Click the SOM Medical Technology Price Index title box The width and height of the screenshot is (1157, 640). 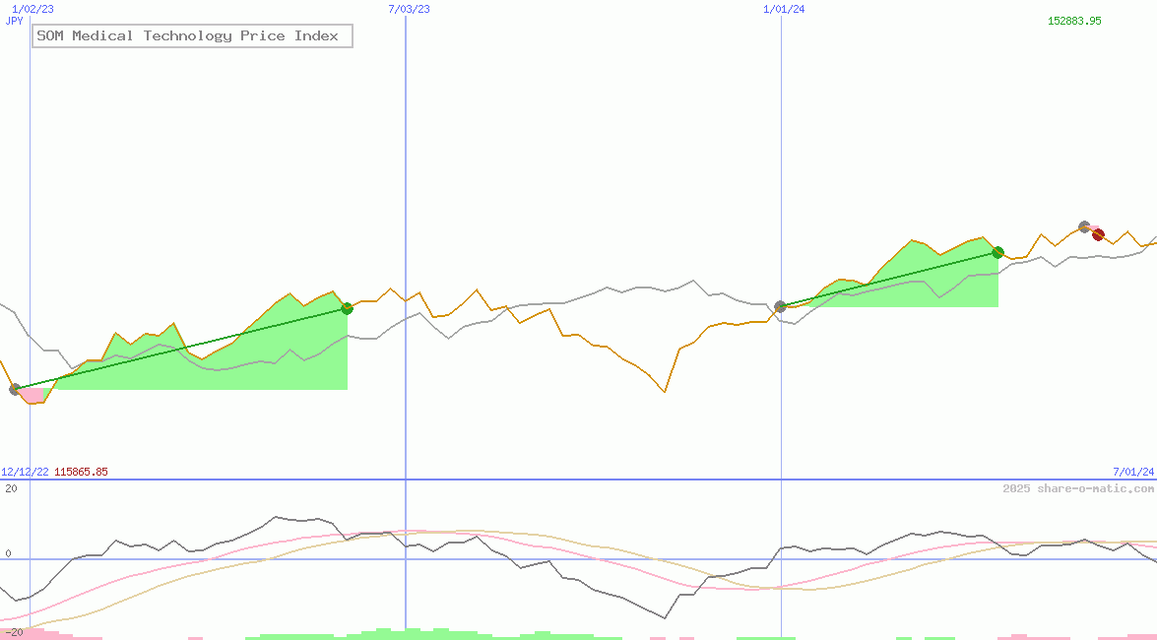pos(192,35)
